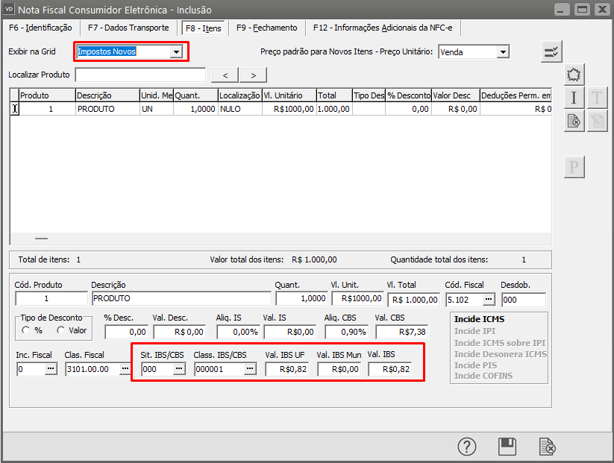Screen dimensions: 614x463
Task: Expand the 'Preço Unitário' Venda dropdown
Action: tap(503, 51)
